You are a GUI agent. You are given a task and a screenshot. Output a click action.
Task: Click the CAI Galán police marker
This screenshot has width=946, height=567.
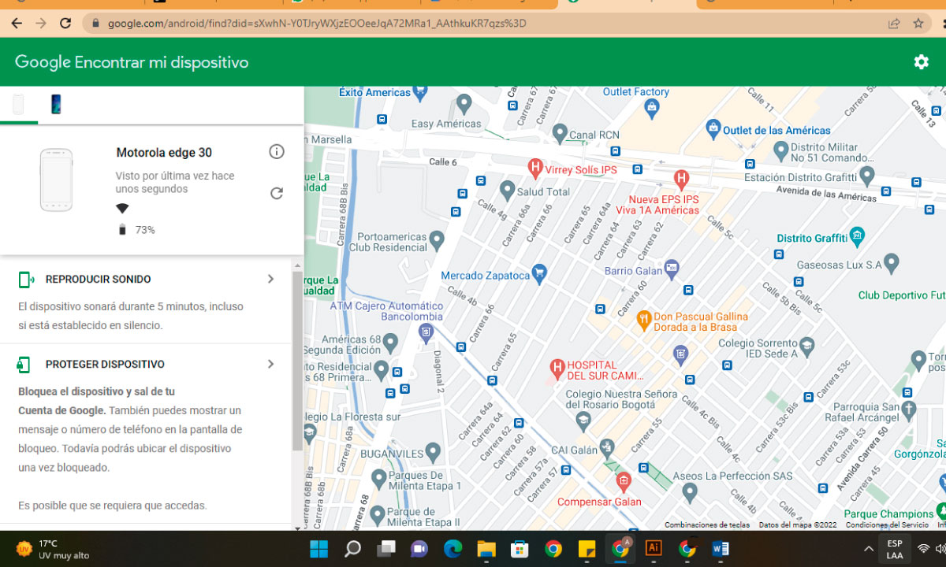606,449
